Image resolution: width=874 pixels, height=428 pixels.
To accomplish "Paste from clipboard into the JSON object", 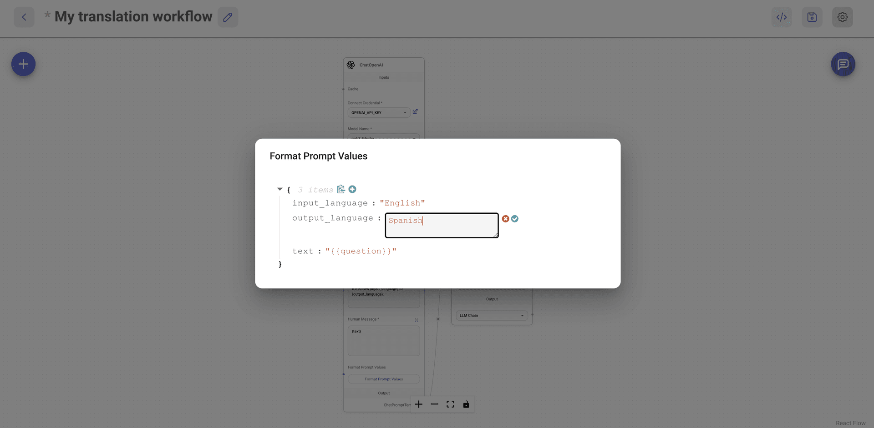I will tap(341, 189).
